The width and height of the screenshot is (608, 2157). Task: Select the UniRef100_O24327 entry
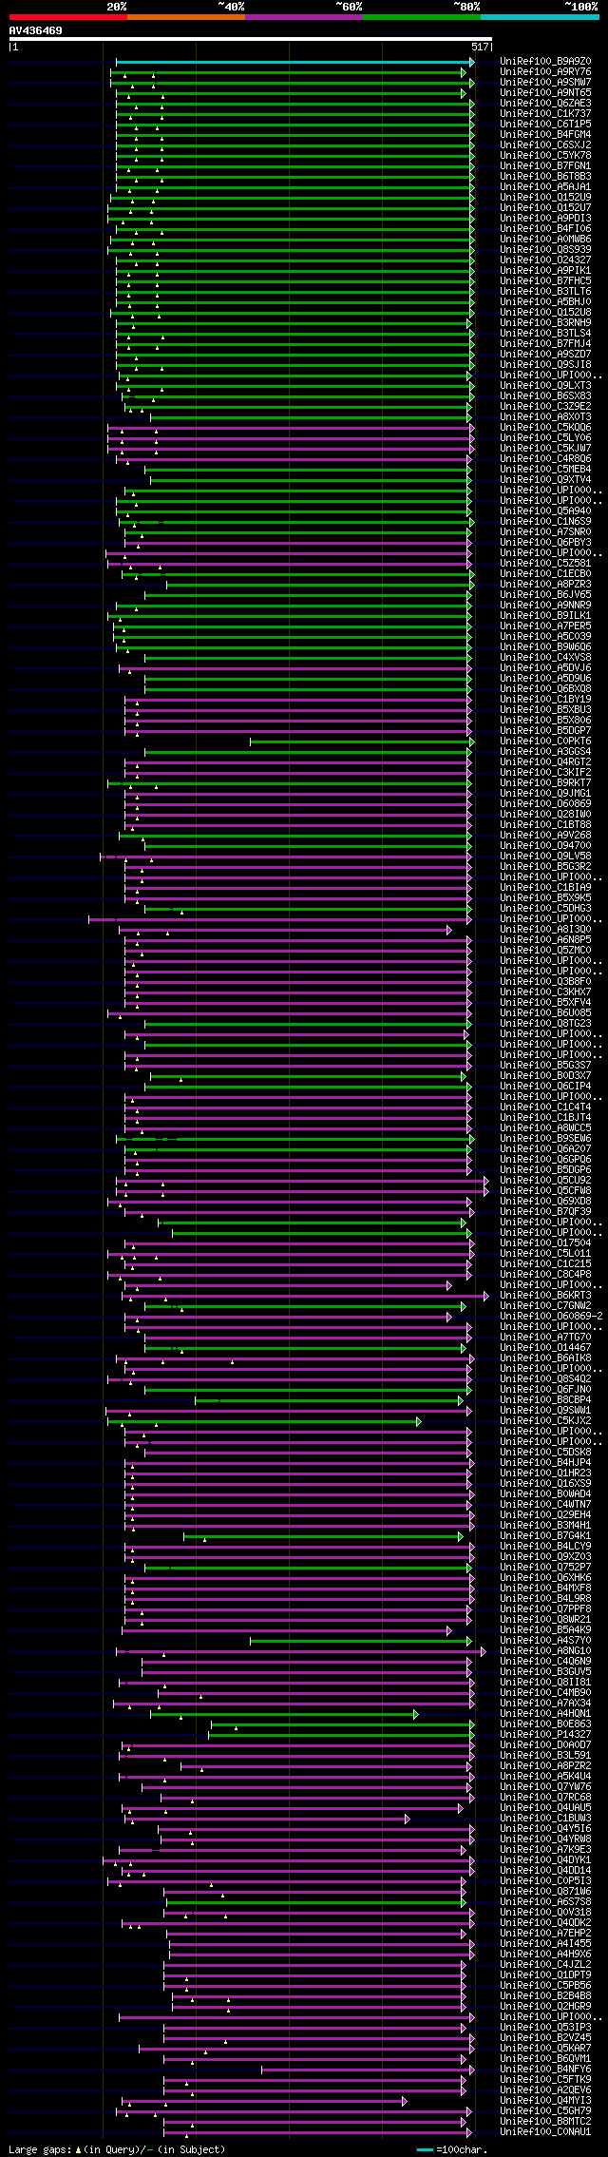[545, 260]
